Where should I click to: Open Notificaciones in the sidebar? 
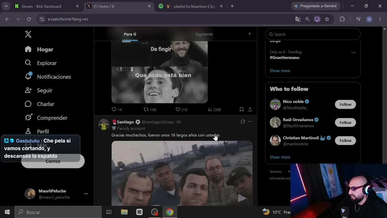(48, 77)
